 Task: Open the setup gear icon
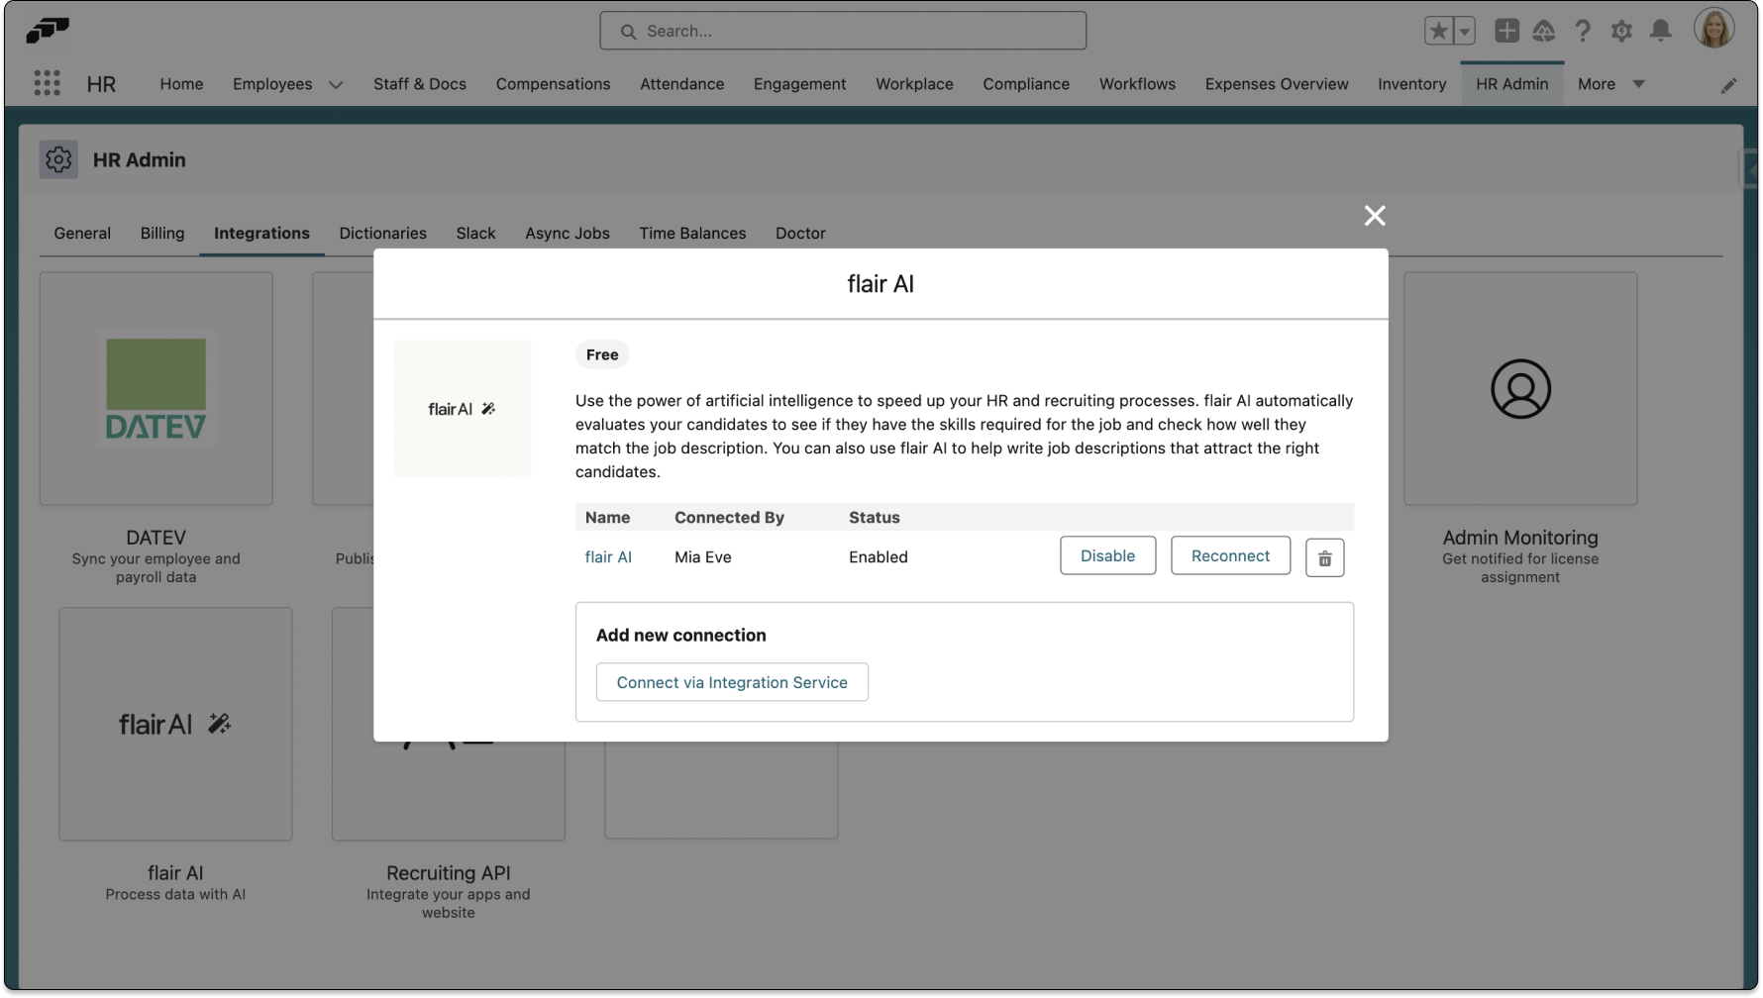(x=1621, y=32)
